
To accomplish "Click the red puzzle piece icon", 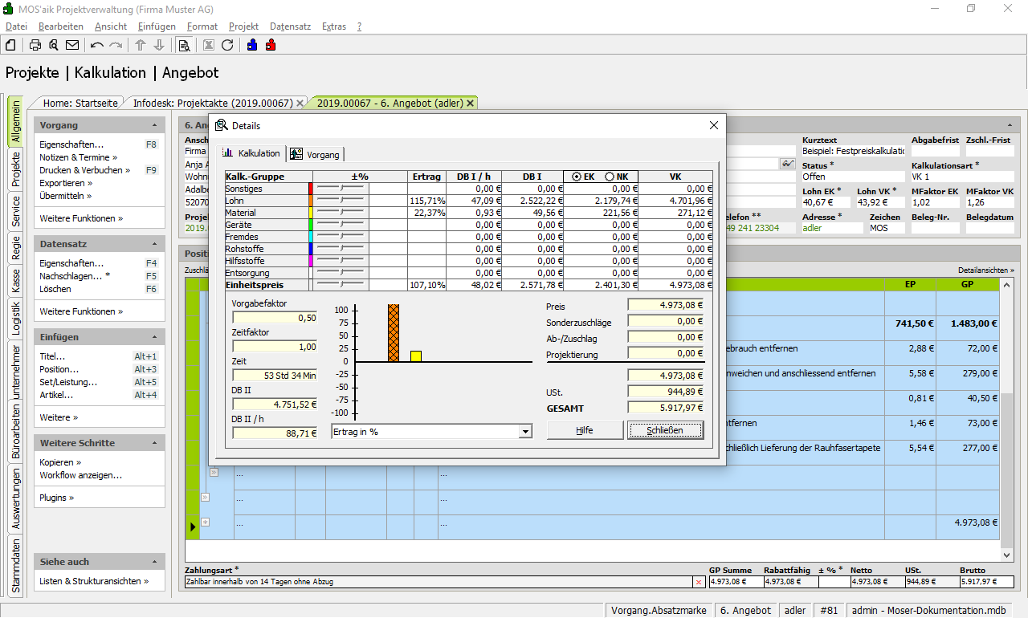I will (x=271, y=45).
